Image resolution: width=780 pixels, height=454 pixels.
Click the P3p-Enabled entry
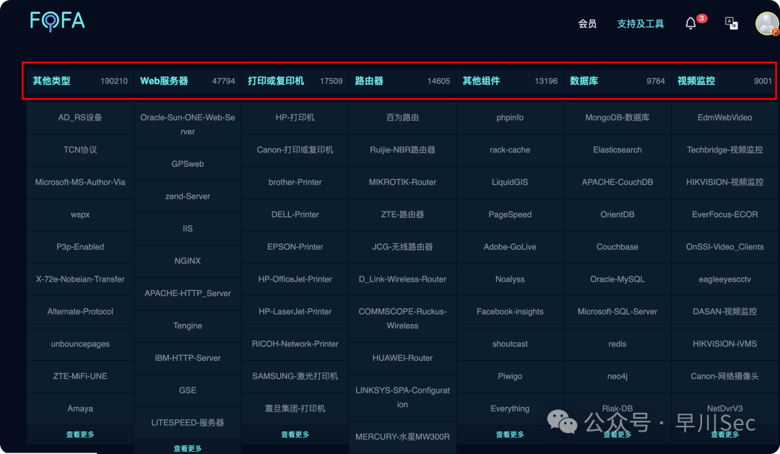[80, 247]
